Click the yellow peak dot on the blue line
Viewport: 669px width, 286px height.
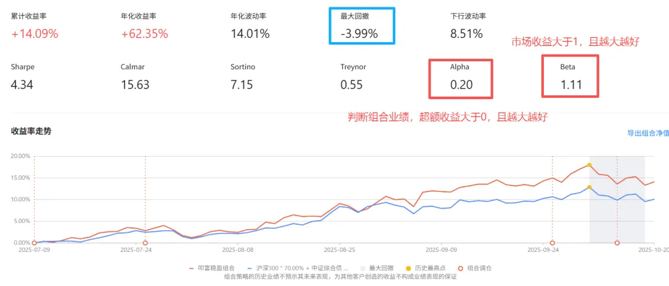click(589, 187)
